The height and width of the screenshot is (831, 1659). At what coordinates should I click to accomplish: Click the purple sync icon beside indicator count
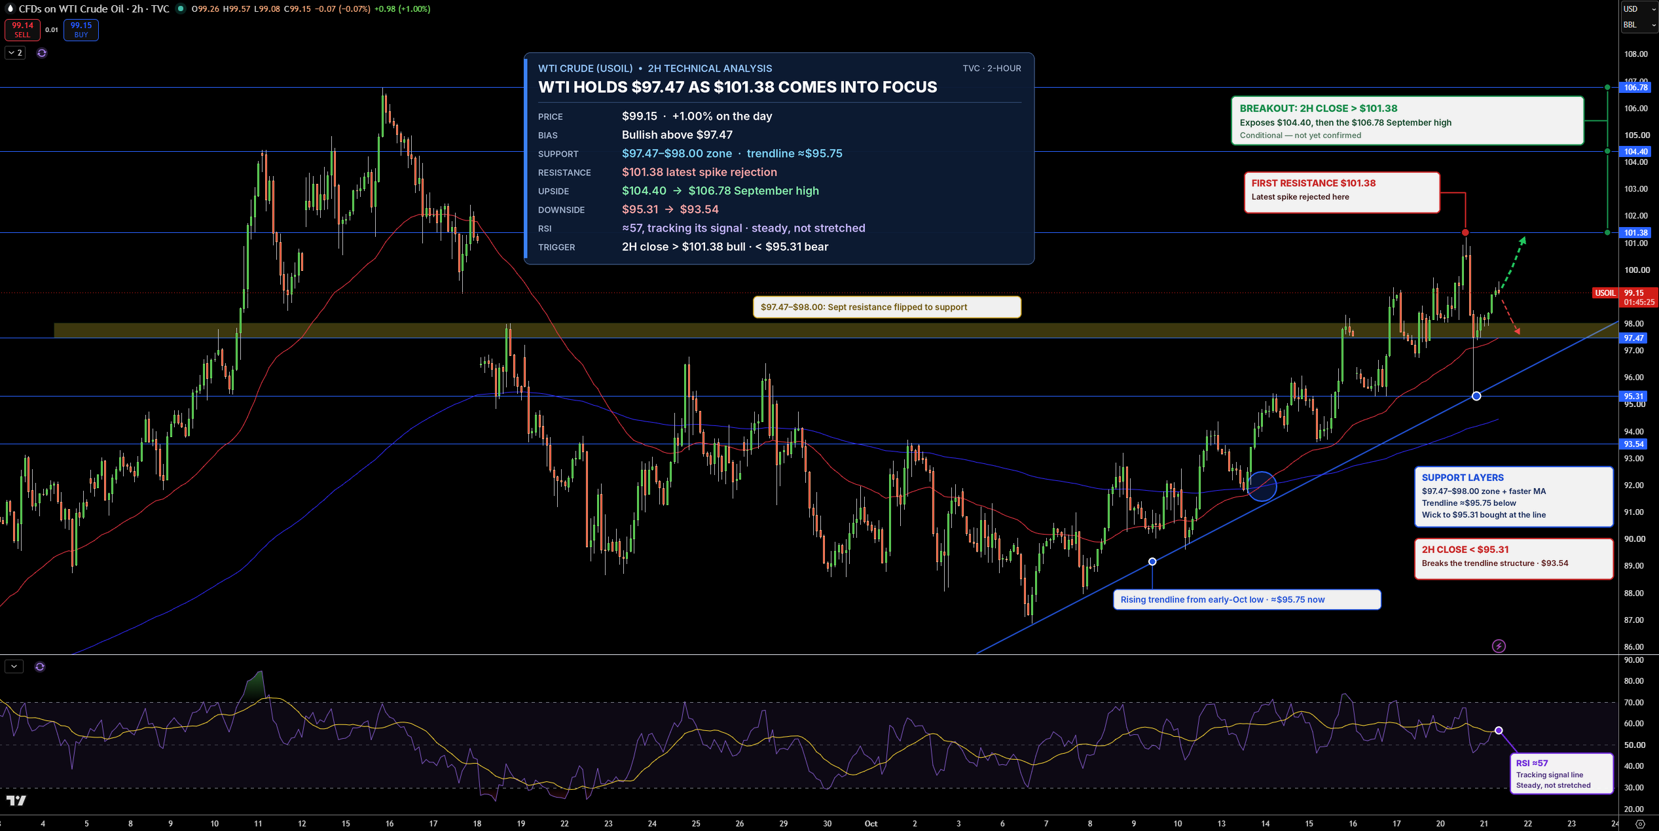42,53
